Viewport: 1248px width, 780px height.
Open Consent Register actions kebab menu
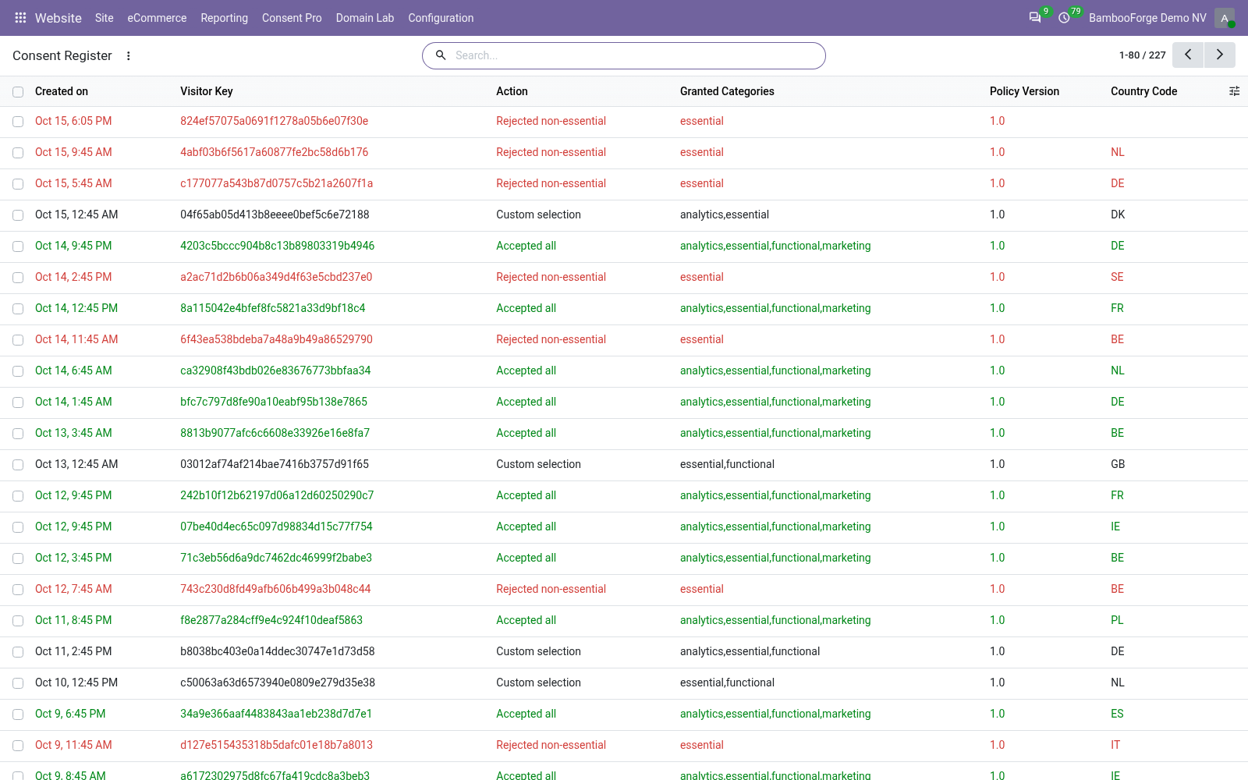129,56
